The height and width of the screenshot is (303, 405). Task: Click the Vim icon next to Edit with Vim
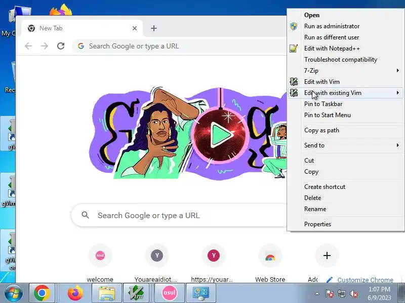(x=294, y=81)
